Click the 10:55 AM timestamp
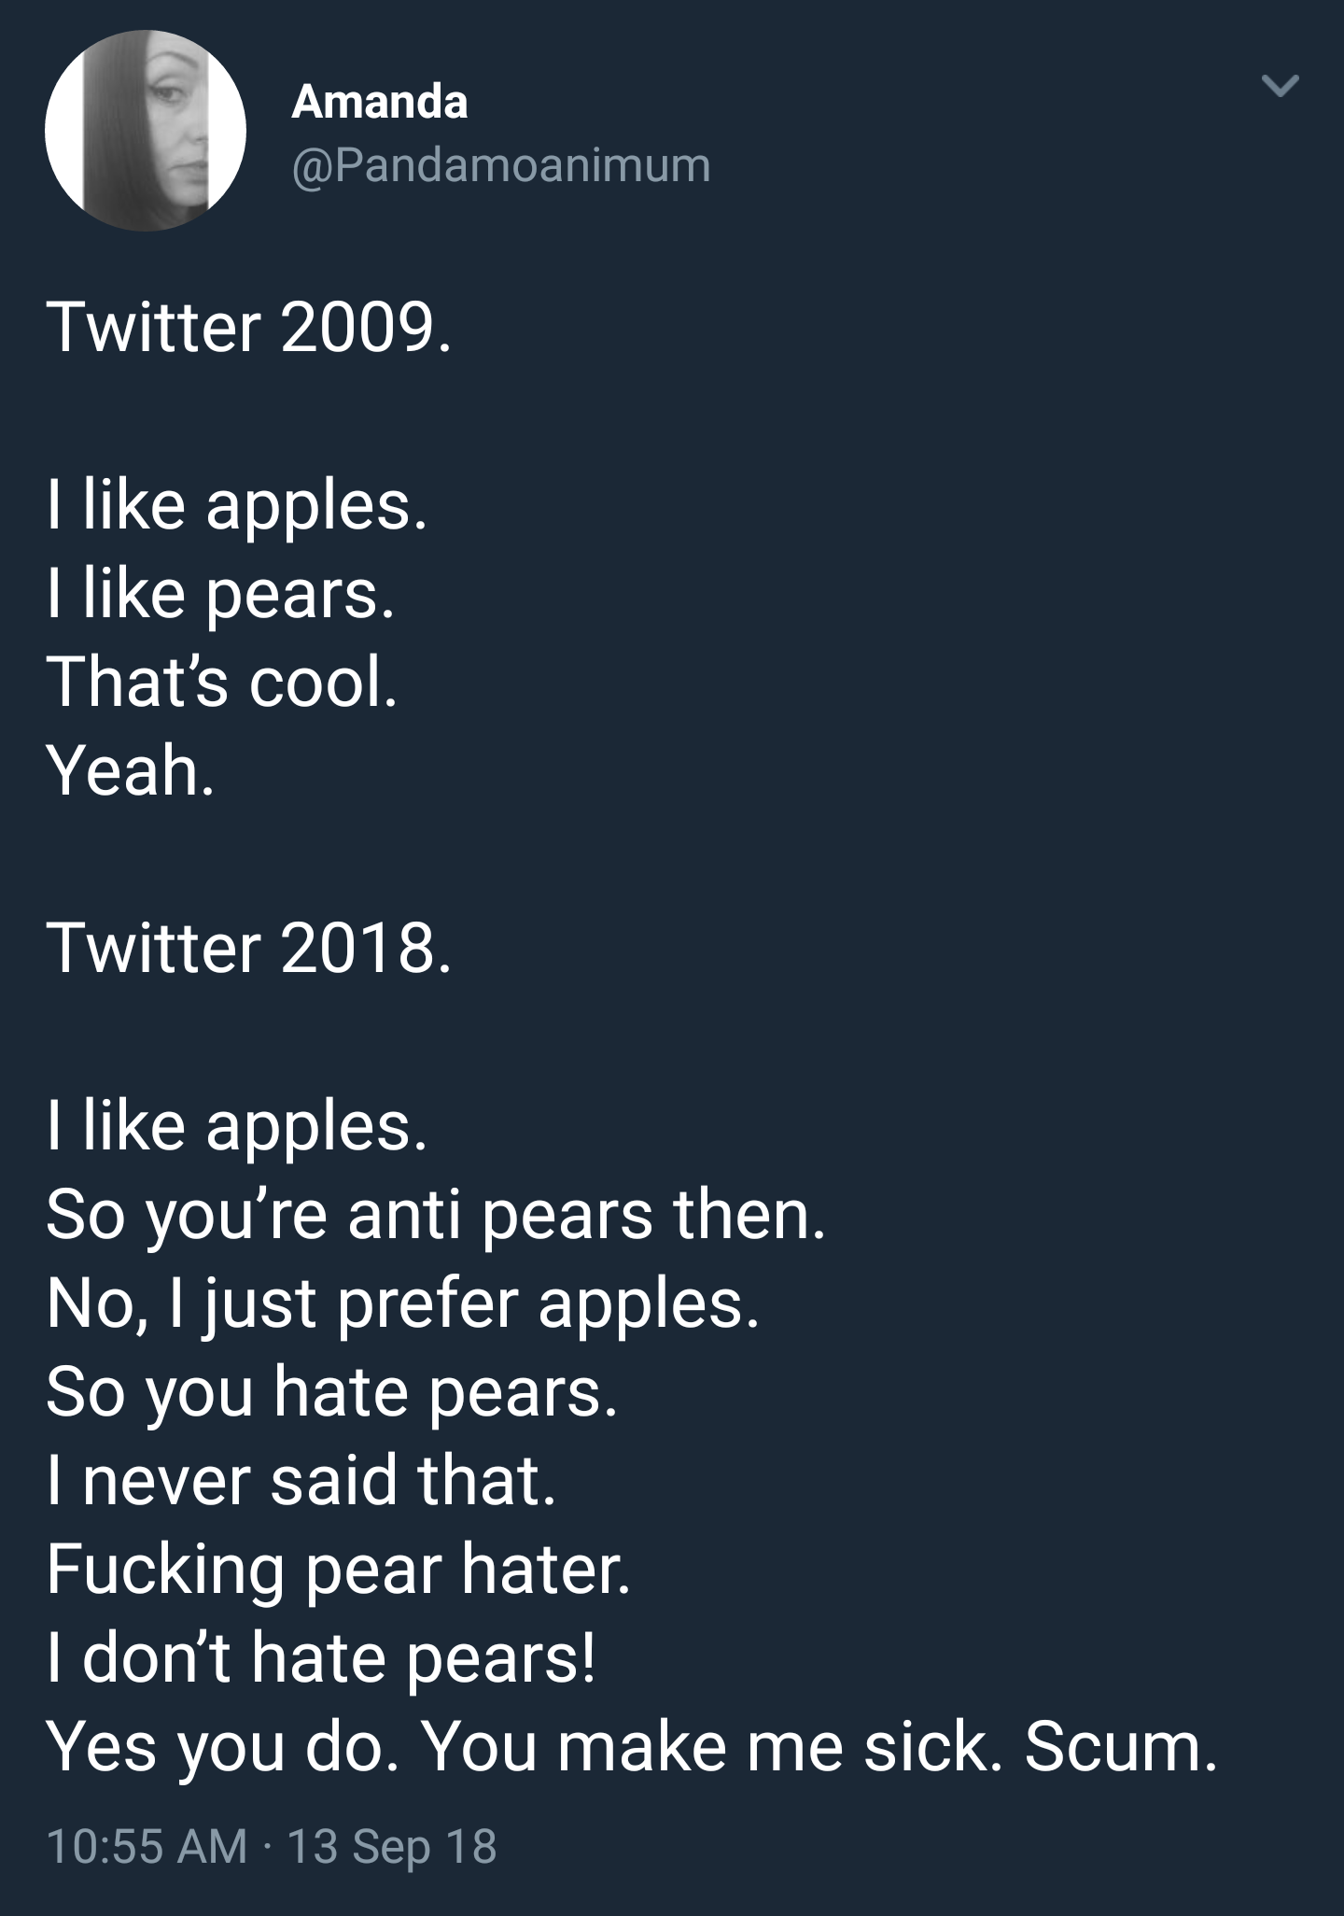Viewport: 1344px width, 1916px height. click(x=147, y=1846)
